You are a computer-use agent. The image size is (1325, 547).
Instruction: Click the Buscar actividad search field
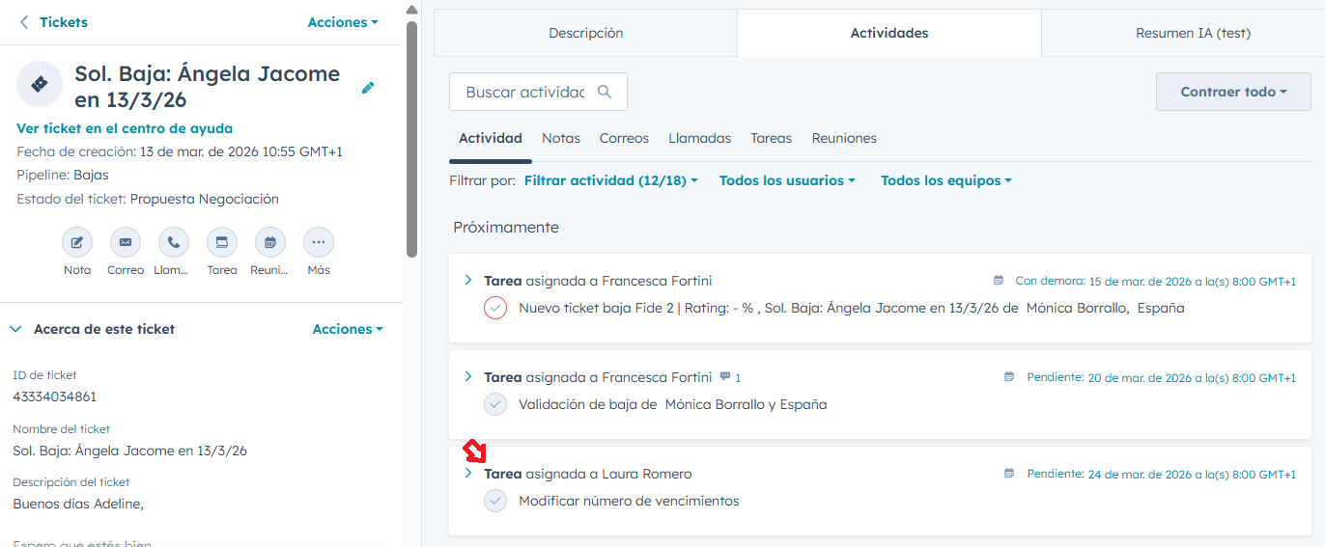coord(525,93)
